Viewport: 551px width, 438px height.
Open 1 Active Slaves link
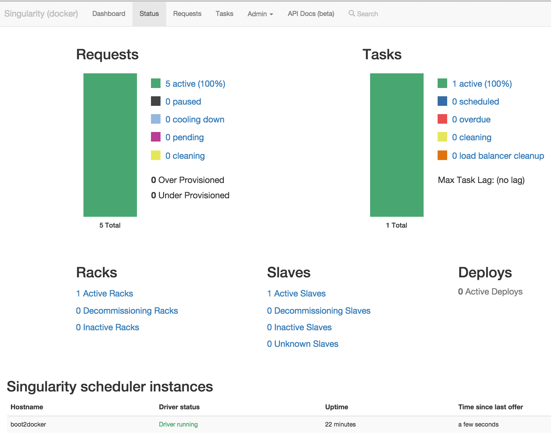tap(297, 294)
